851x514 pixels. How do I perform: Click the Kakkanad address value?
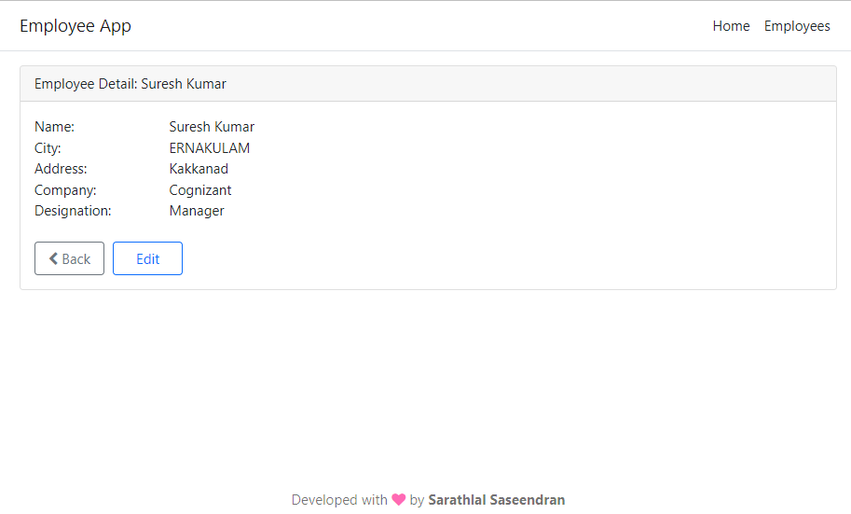pyautogui.click(x=199, y=169)
